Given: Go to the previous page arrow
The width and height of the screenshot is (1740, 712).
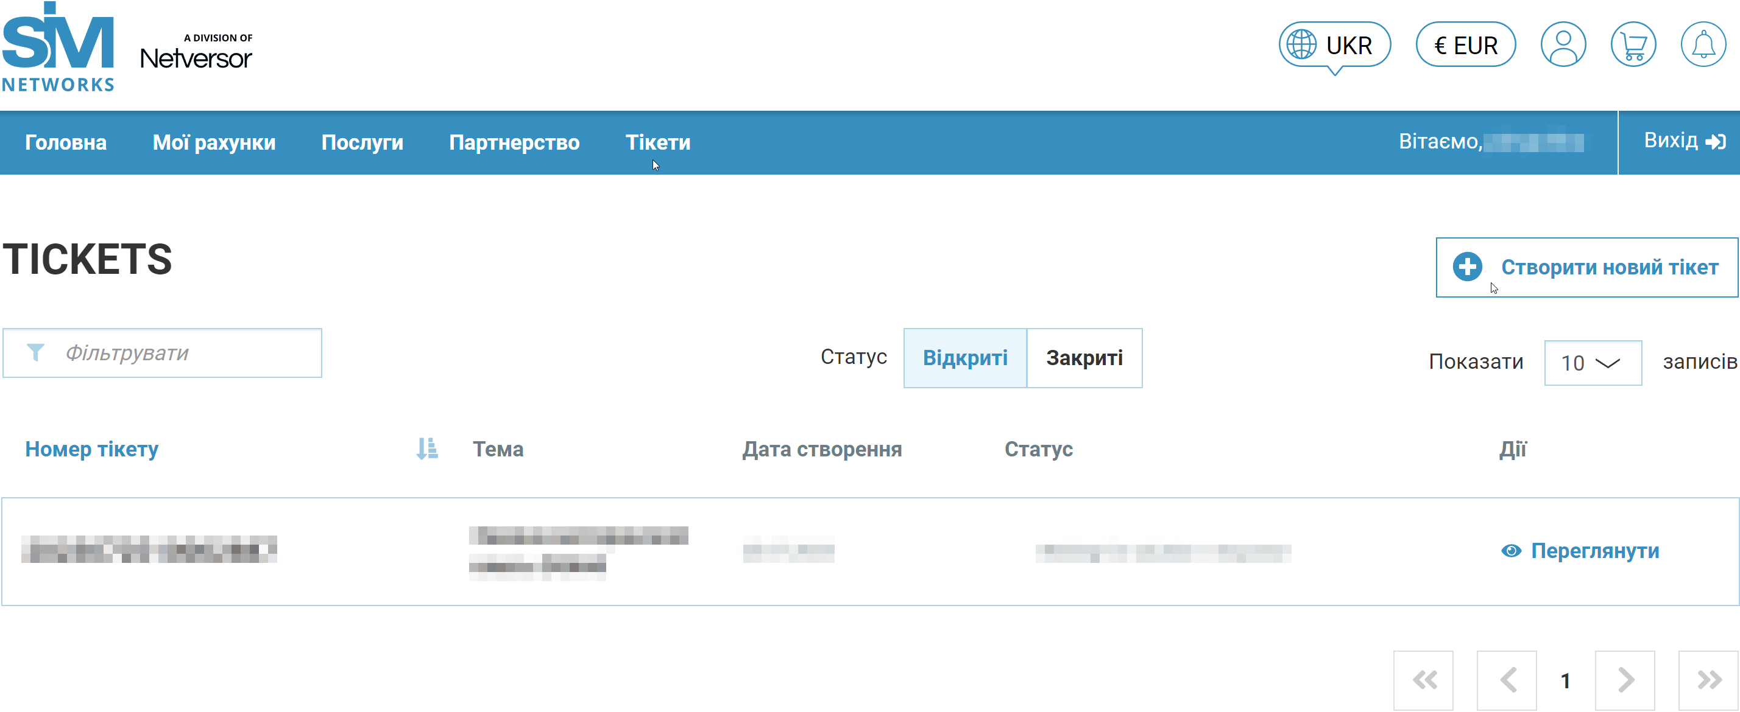Looking at the screenshot, I should click(1507, 680).
